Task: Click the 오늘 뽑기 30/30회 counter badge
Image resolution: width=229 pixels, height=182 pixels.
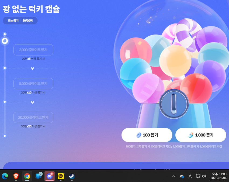Action: click(20, 20)
